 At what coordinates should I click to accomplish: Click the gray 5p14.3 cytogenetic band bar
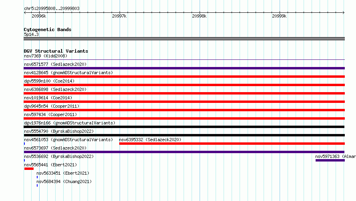(184, 39)
